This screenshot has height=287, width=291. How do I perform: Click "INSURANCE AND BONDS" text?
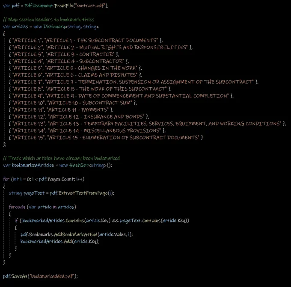click(113, 117)
